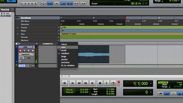Open the vox track view selector waveform

(26, 54)
